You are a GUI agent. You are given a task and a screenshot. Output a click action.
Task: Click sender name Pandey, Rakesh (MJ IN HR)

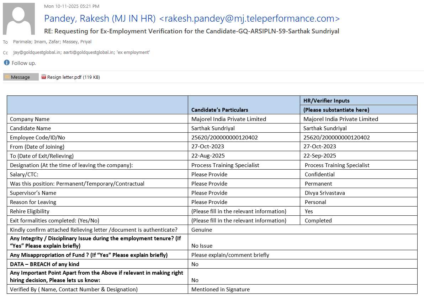(100, 18)
